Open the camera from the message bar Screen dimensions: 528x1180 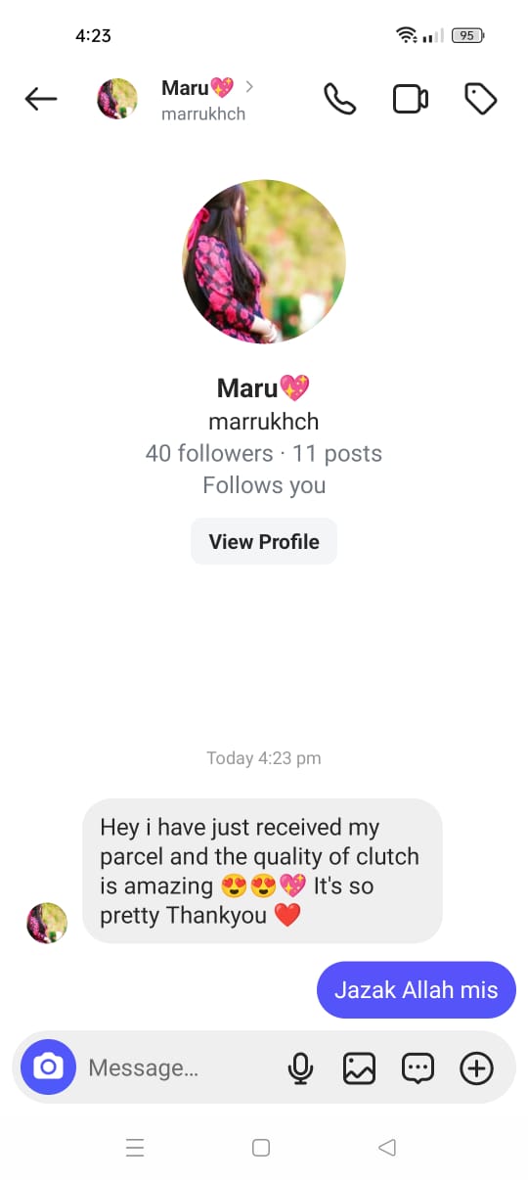click(x=48, y=1067)
